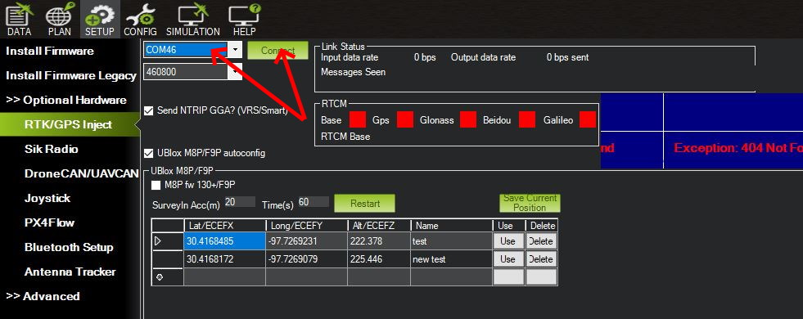Image resolution: width=803 pixels, height=319 pixels.
Task: Select the name cell 'test'
Action: coord(451,241)
